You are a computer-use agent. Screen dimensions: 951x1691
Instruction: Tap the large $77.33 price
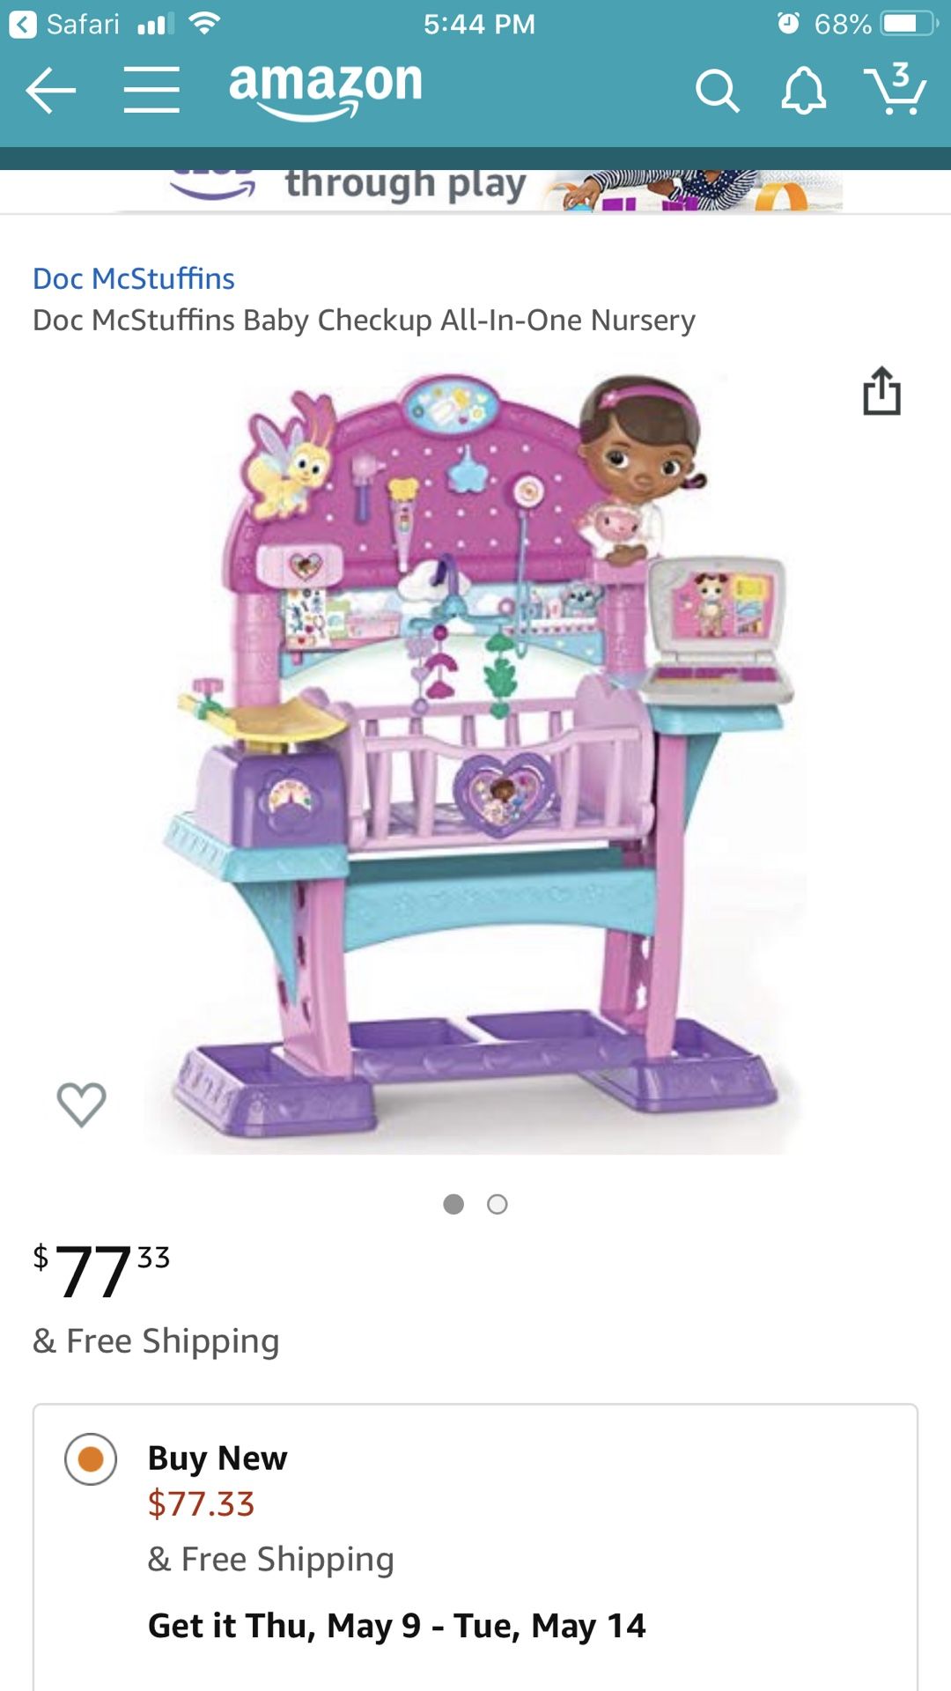coord(101,1270)
